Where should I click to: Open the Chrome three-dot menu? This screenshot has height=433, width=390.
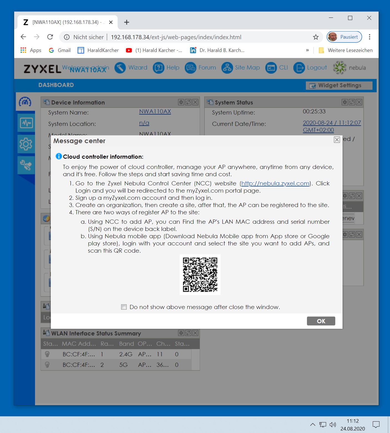pos(369,37)
